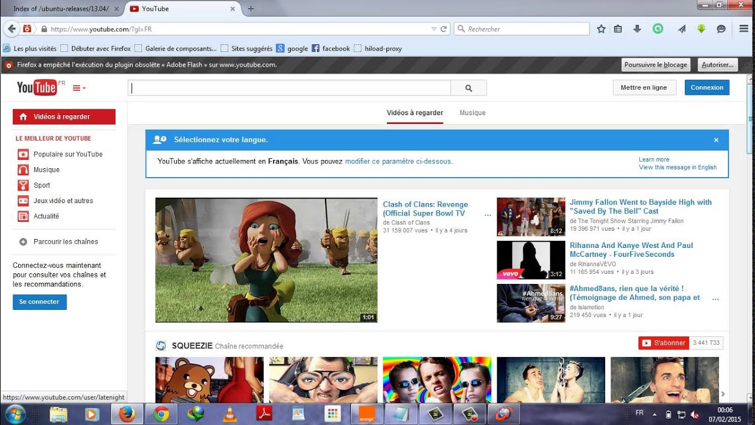
Task: Click View this message in English
Action: (678, 167)
